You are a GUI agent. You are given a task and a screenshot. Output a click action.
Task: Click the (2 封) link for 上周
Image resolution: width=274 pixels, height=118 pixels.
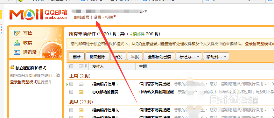85,76
